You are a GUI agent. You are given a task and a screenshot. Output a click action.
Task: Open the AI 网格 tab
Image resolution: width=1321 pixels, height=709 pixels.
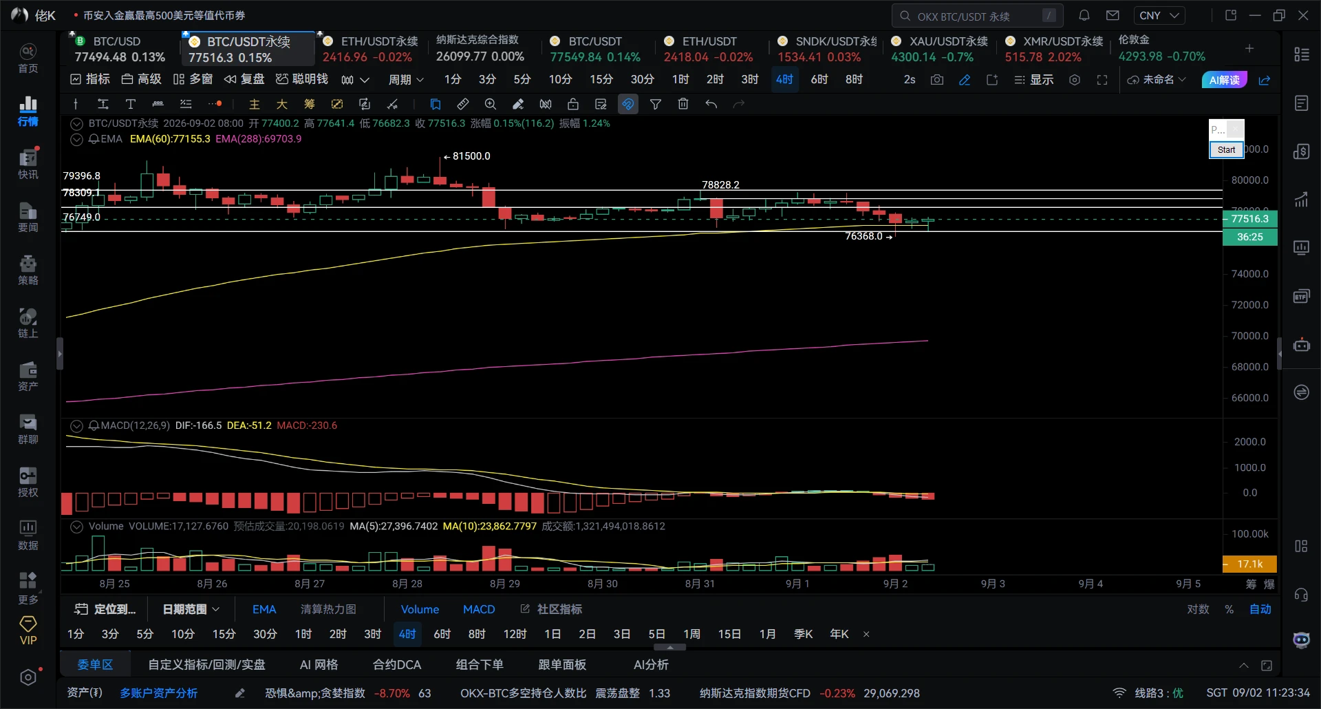[x=319, y=665]
